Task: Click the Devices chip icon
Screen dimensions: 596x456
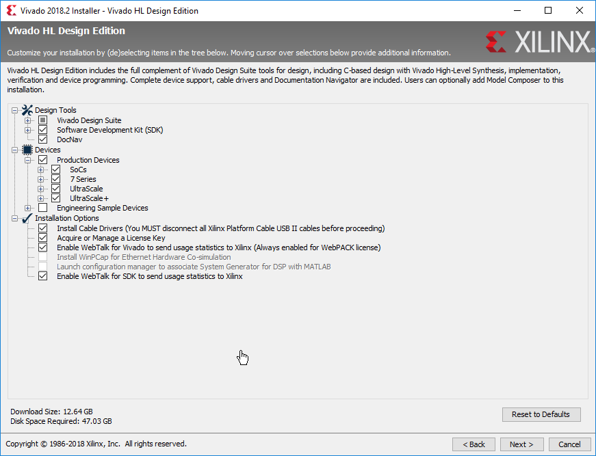Action: coord(27,150)
